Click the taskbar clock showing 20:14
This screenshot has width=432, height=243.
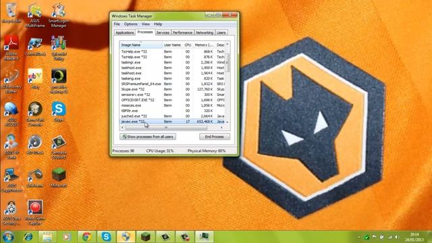coord(414,237)
